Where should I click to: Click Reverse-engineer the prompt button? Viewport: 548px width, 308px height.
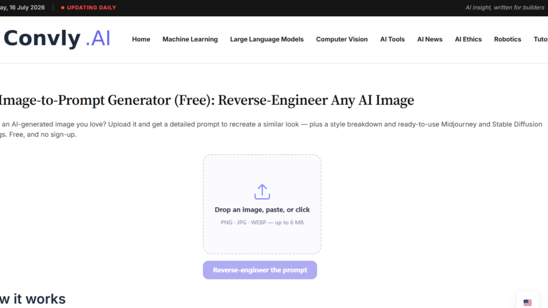(x=260, y=270)
